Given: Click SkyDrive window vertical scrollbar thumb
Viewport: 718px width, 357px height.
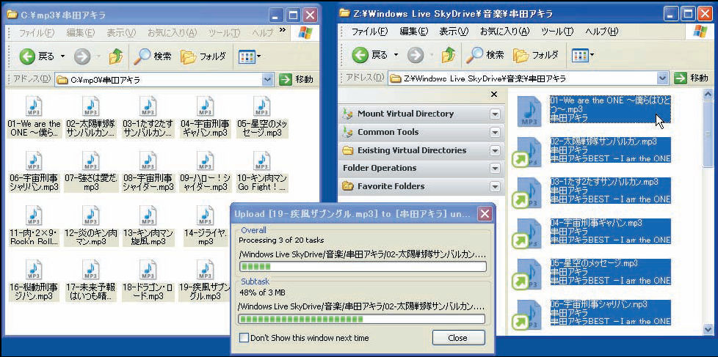Looking at the screenshot, I should [x=708, y=133].
